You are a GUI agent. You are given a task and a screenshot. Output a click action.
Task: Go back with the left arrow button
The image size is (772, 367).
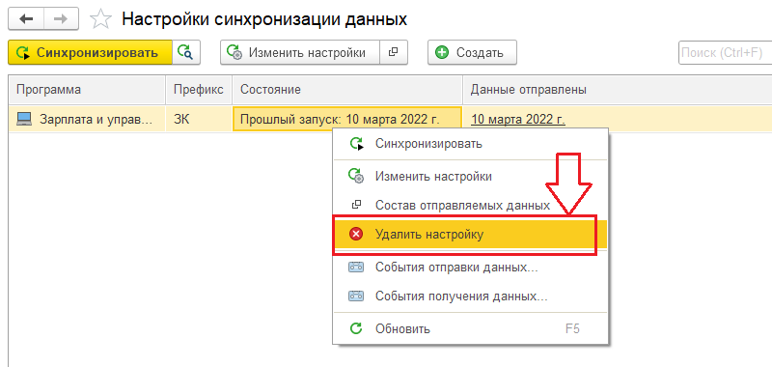click(x=26, y=19)
